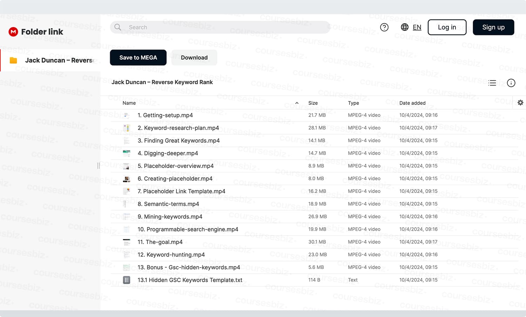The height and width of the screenshot is (317, 526).
Task: Toggle Name column sort arrow
Action: coord(297,103)
